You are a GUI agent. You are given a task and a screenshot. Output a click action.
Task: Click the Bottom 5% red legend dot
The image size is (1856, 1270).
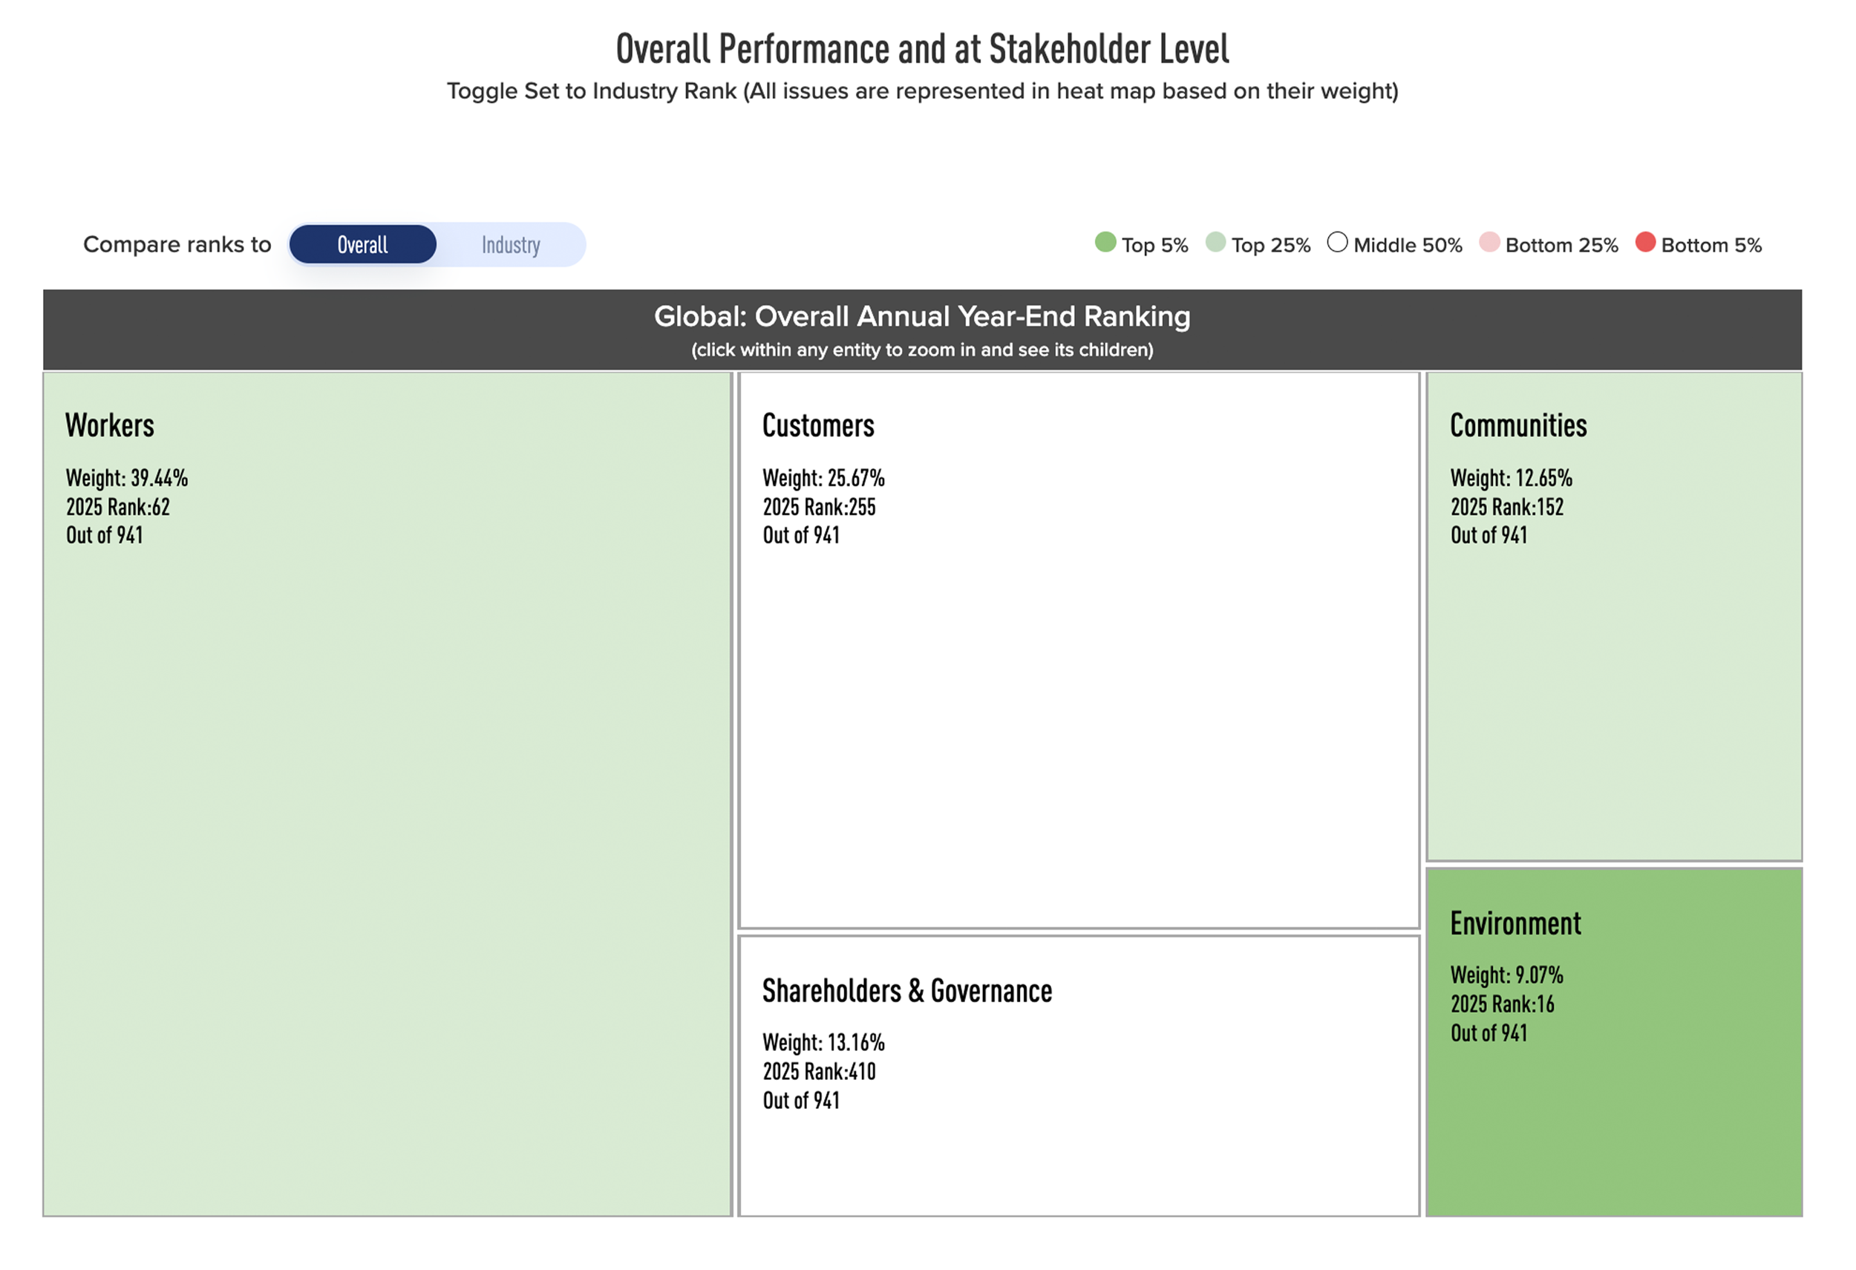[1645, 243]
